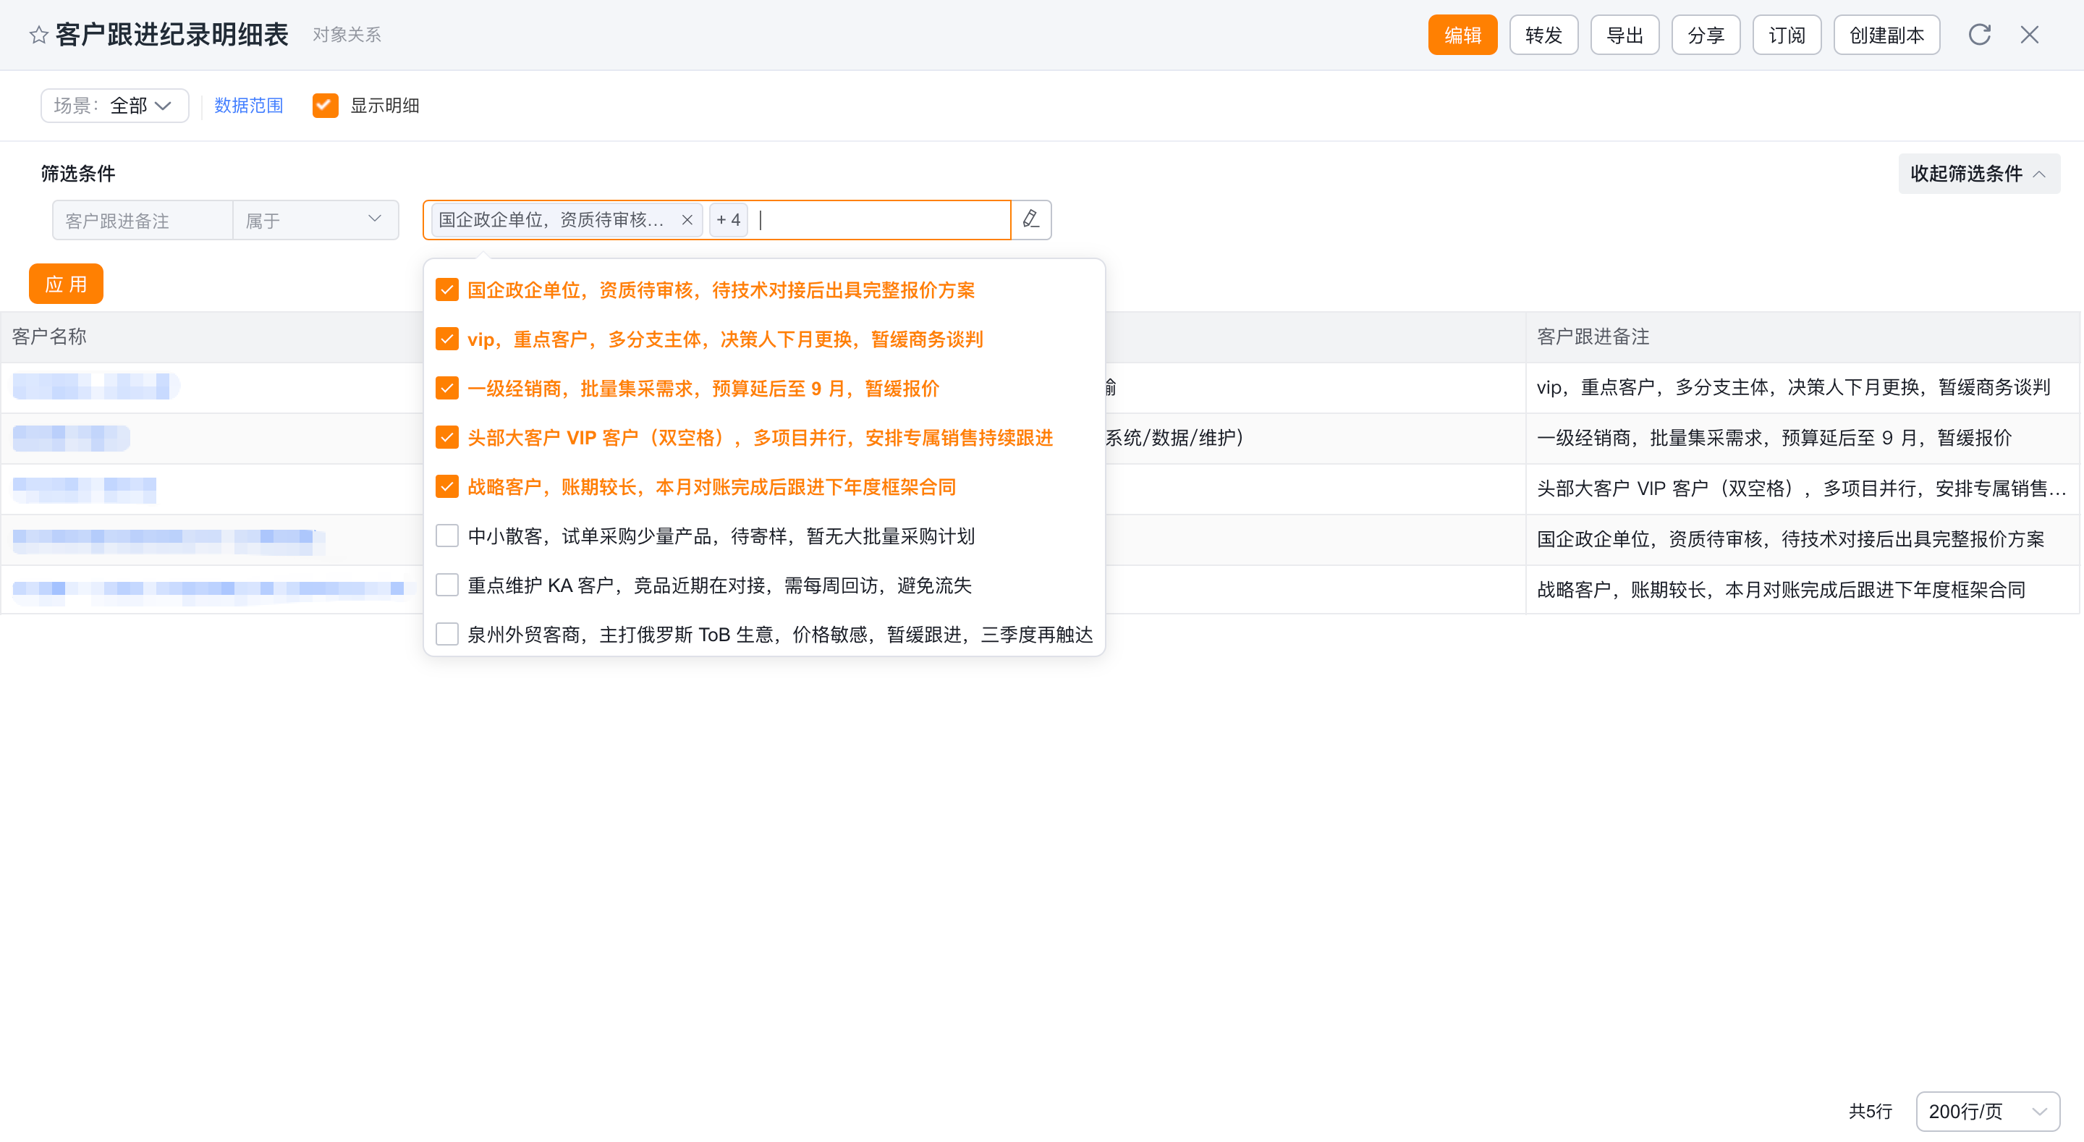Viewport: 2084px width, 1142px height.
Task: Open the 数据范围 link
Action: (248, 105)
